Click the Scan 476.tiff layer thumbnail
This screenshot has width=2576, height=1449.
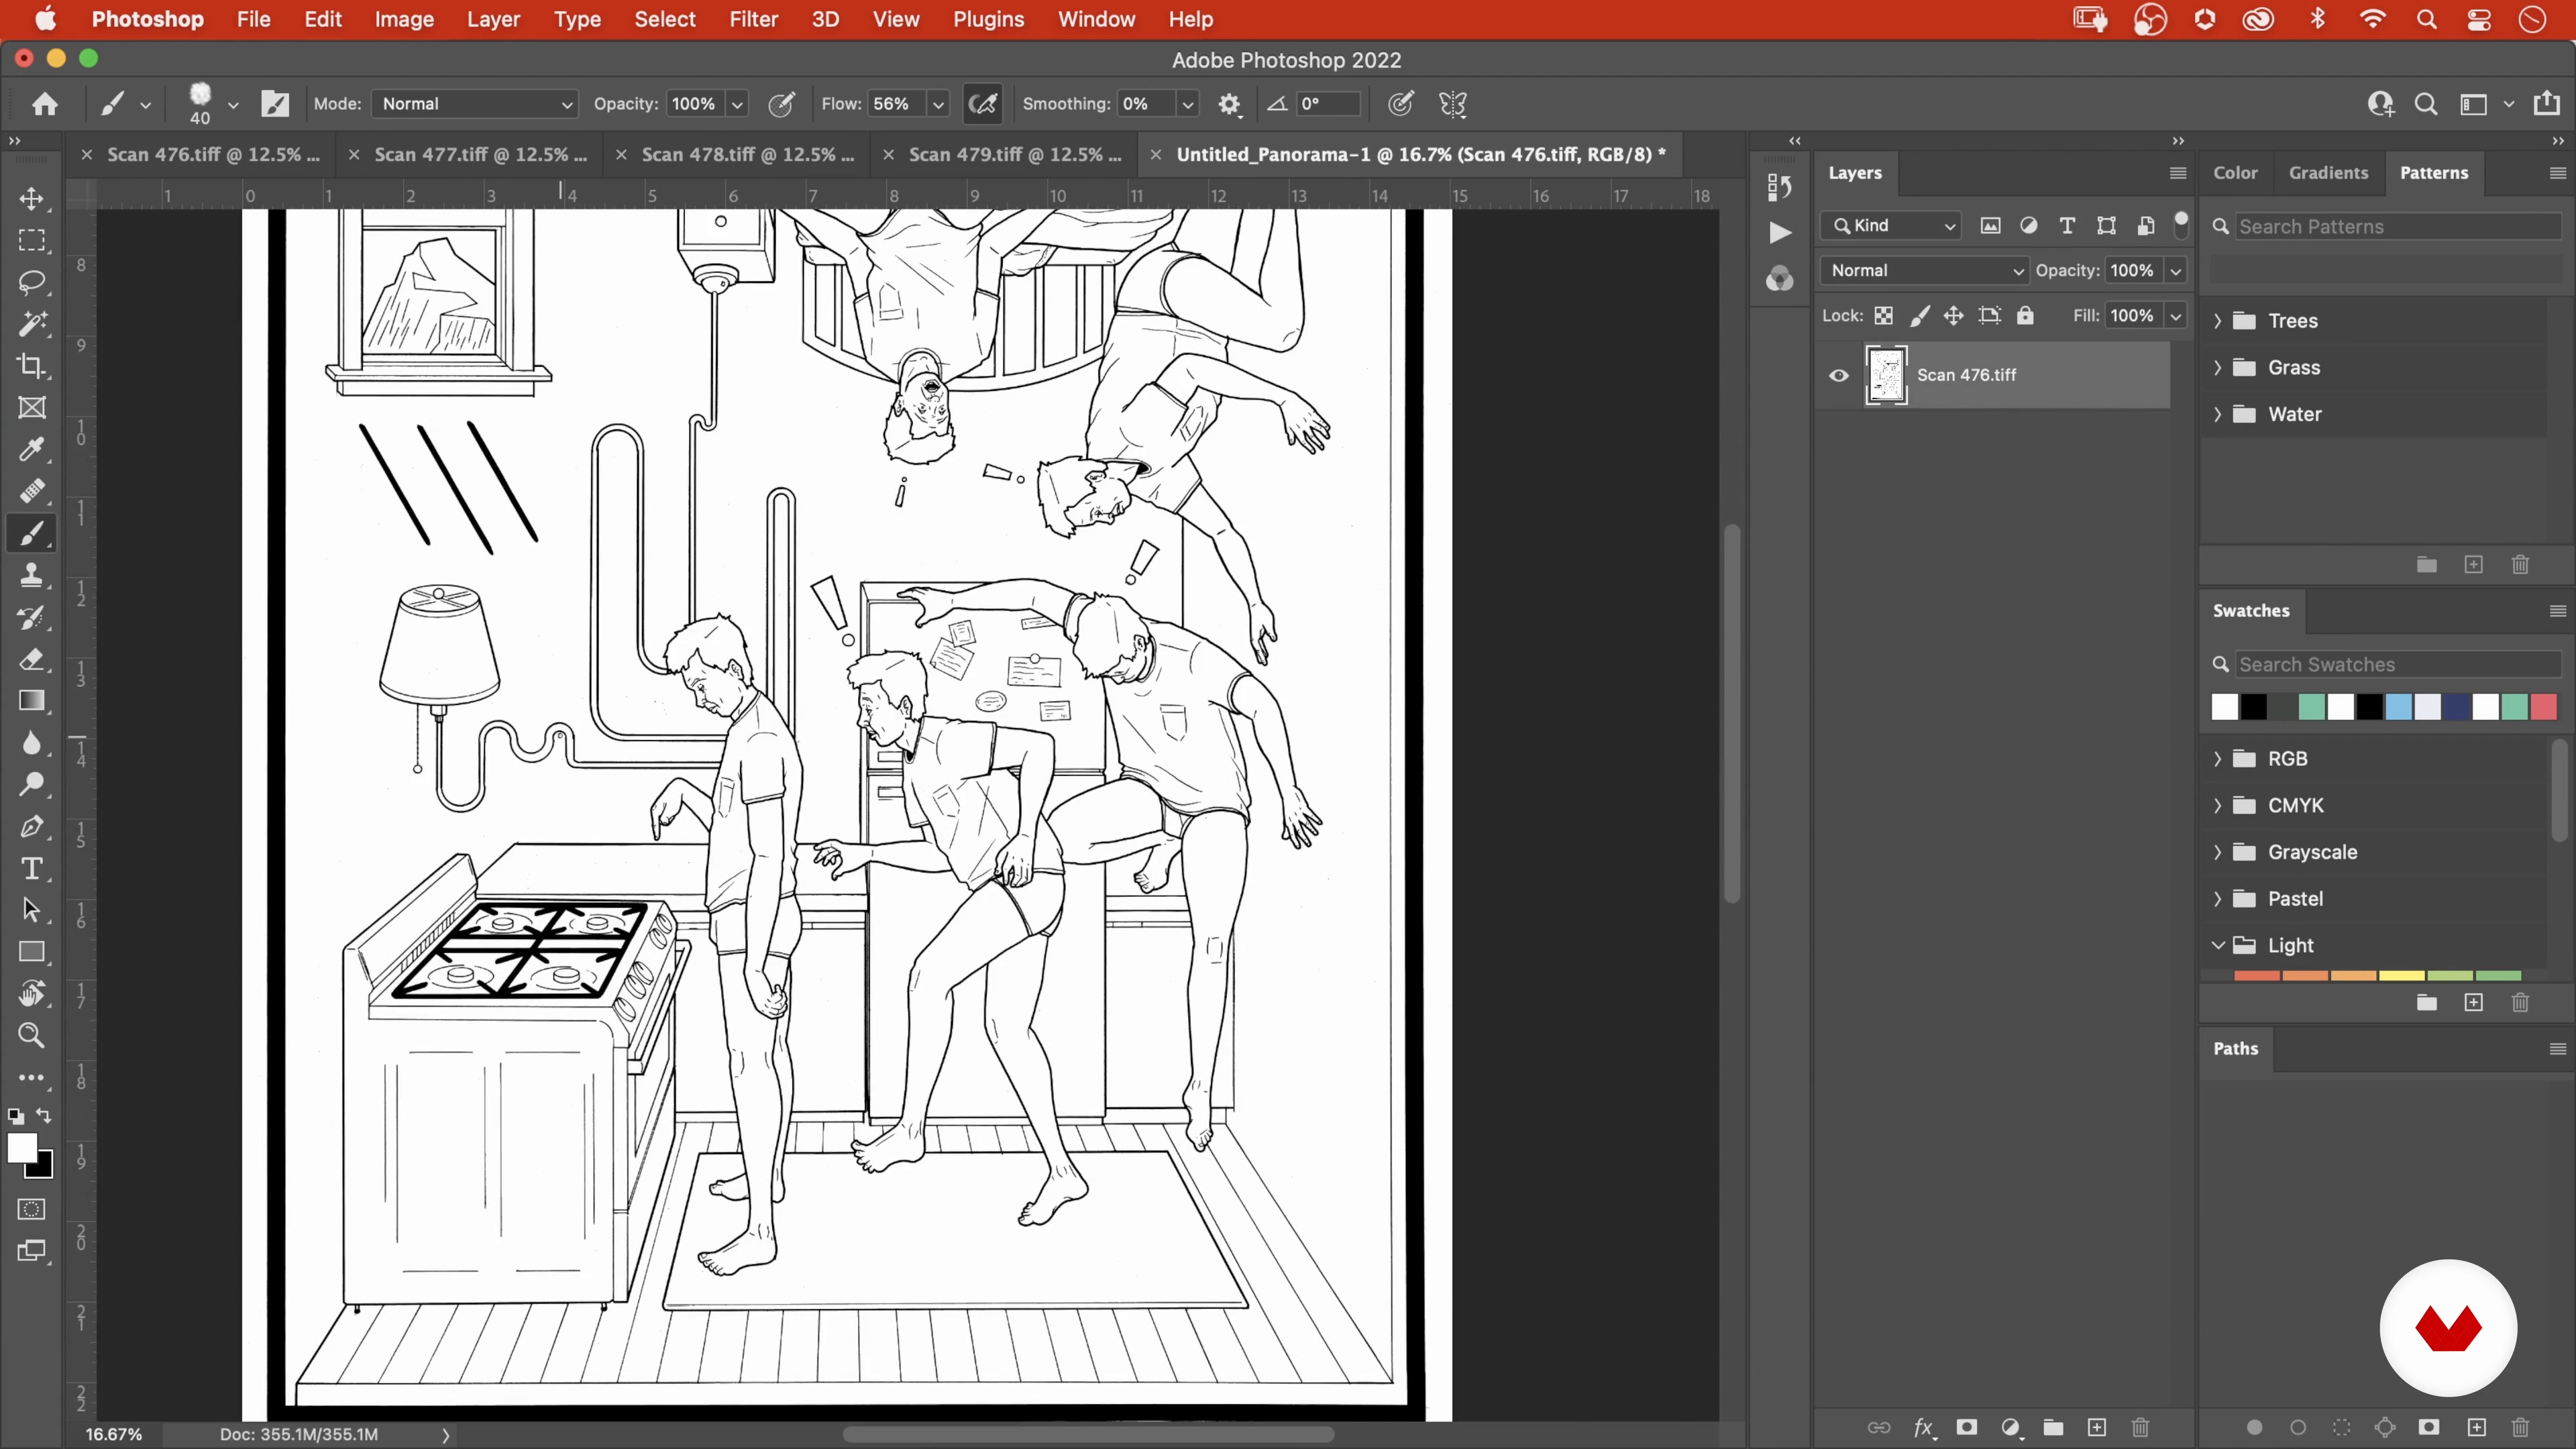point(1886,375)
